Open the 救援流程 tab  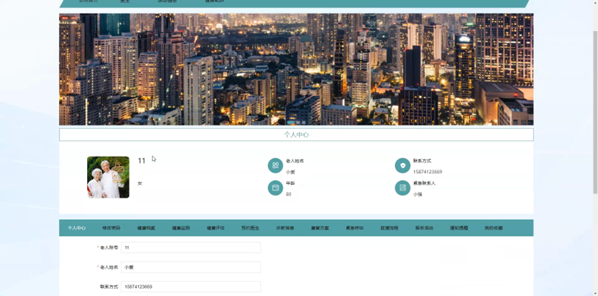[389, 228]
